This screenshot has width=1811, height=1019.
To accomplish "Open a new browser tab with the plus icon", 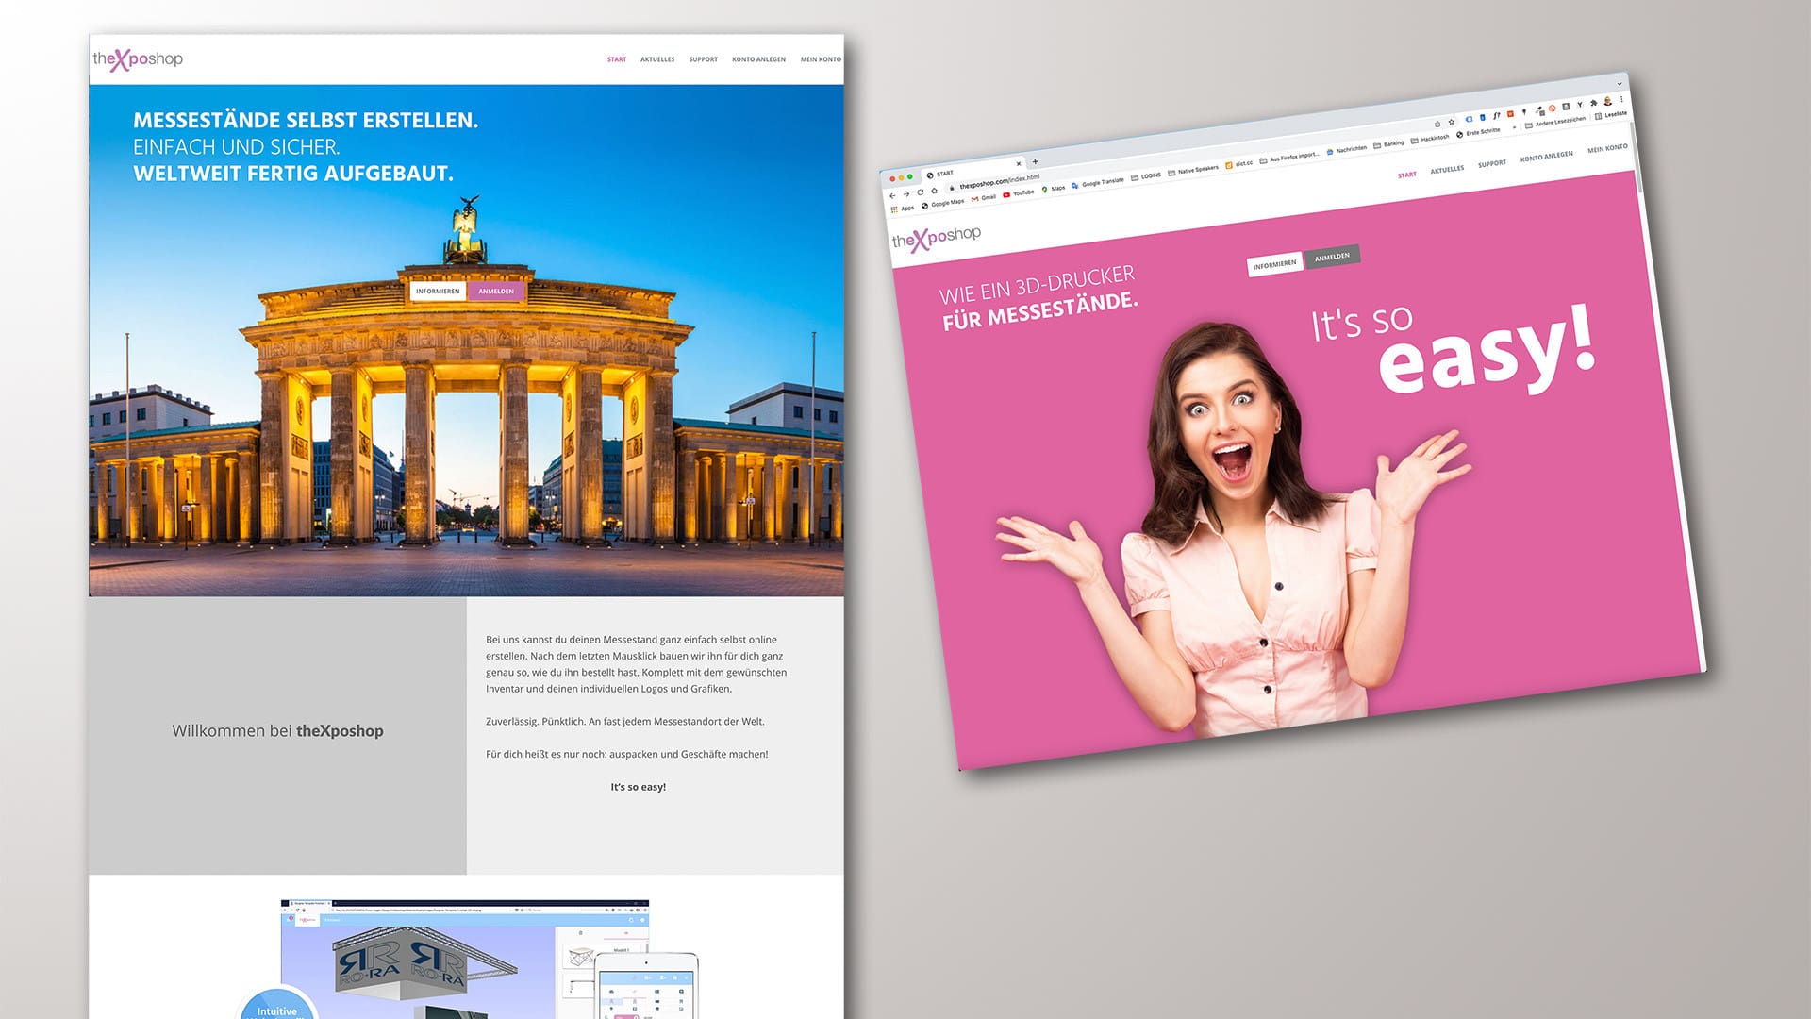I will (1035, 161).
